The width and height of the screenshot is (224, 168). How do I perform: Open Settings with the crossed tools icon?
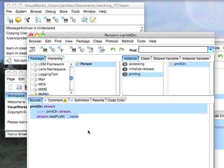pos(27,20)
